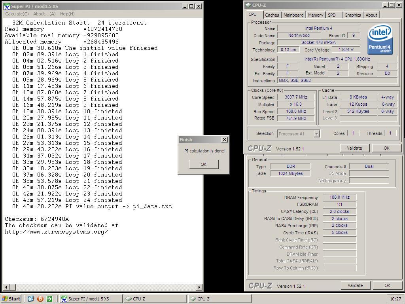Viewport: 405px width, 304px height.
Task: Click the Core Voltage value 1.824 V
Action: [x=346, y=49]
